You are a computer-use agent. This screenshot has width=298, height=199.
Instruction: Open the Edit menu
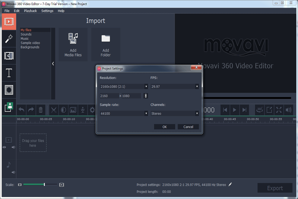[17, 11]
